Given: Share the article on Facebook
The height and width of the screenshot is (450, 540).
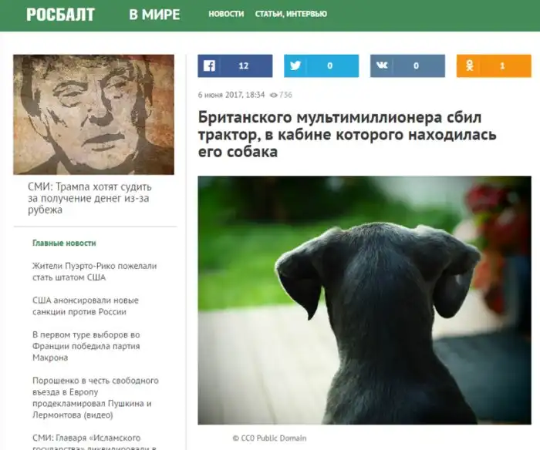Looking at the screenshot, I should tap(235, 65).
